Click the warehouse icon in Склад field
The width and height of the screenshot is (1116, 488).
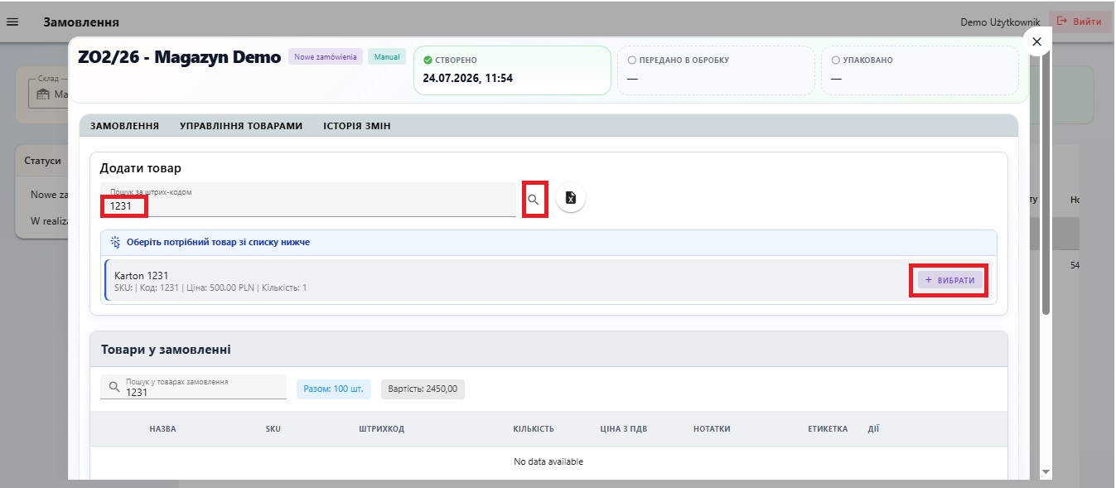click(41, 94)
